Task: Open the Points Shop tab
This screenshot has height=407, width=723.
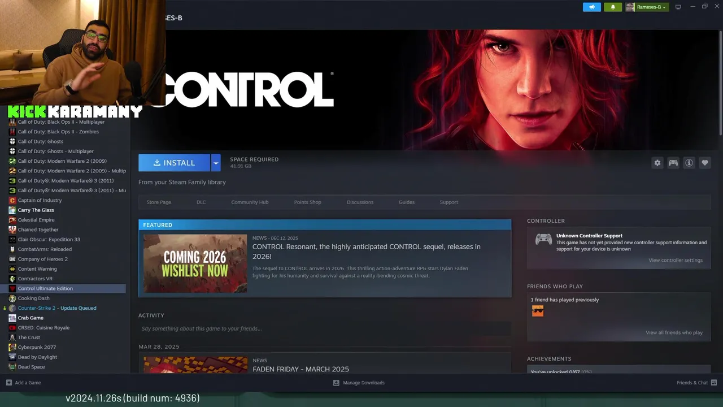Action: 307,202
